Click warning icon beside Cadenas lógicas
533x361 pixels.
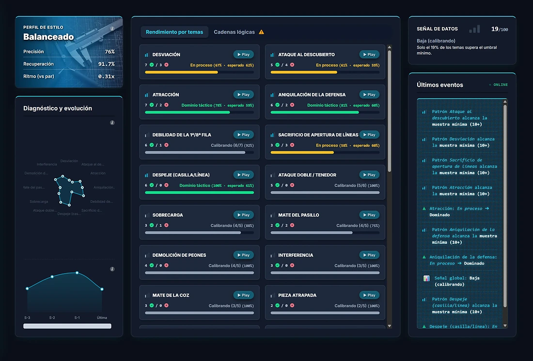point(261,32)
